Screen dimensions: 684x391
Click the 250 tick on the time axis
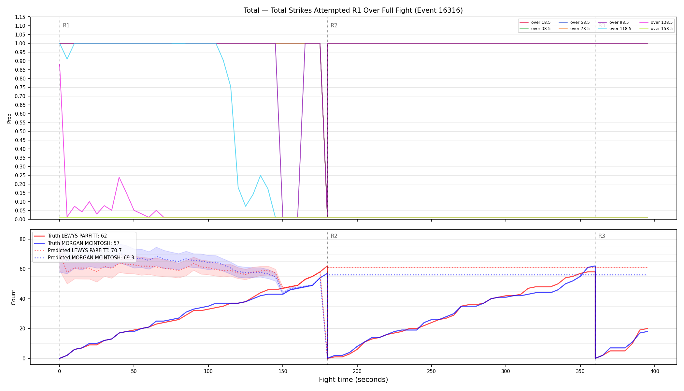tap(431, 371)
